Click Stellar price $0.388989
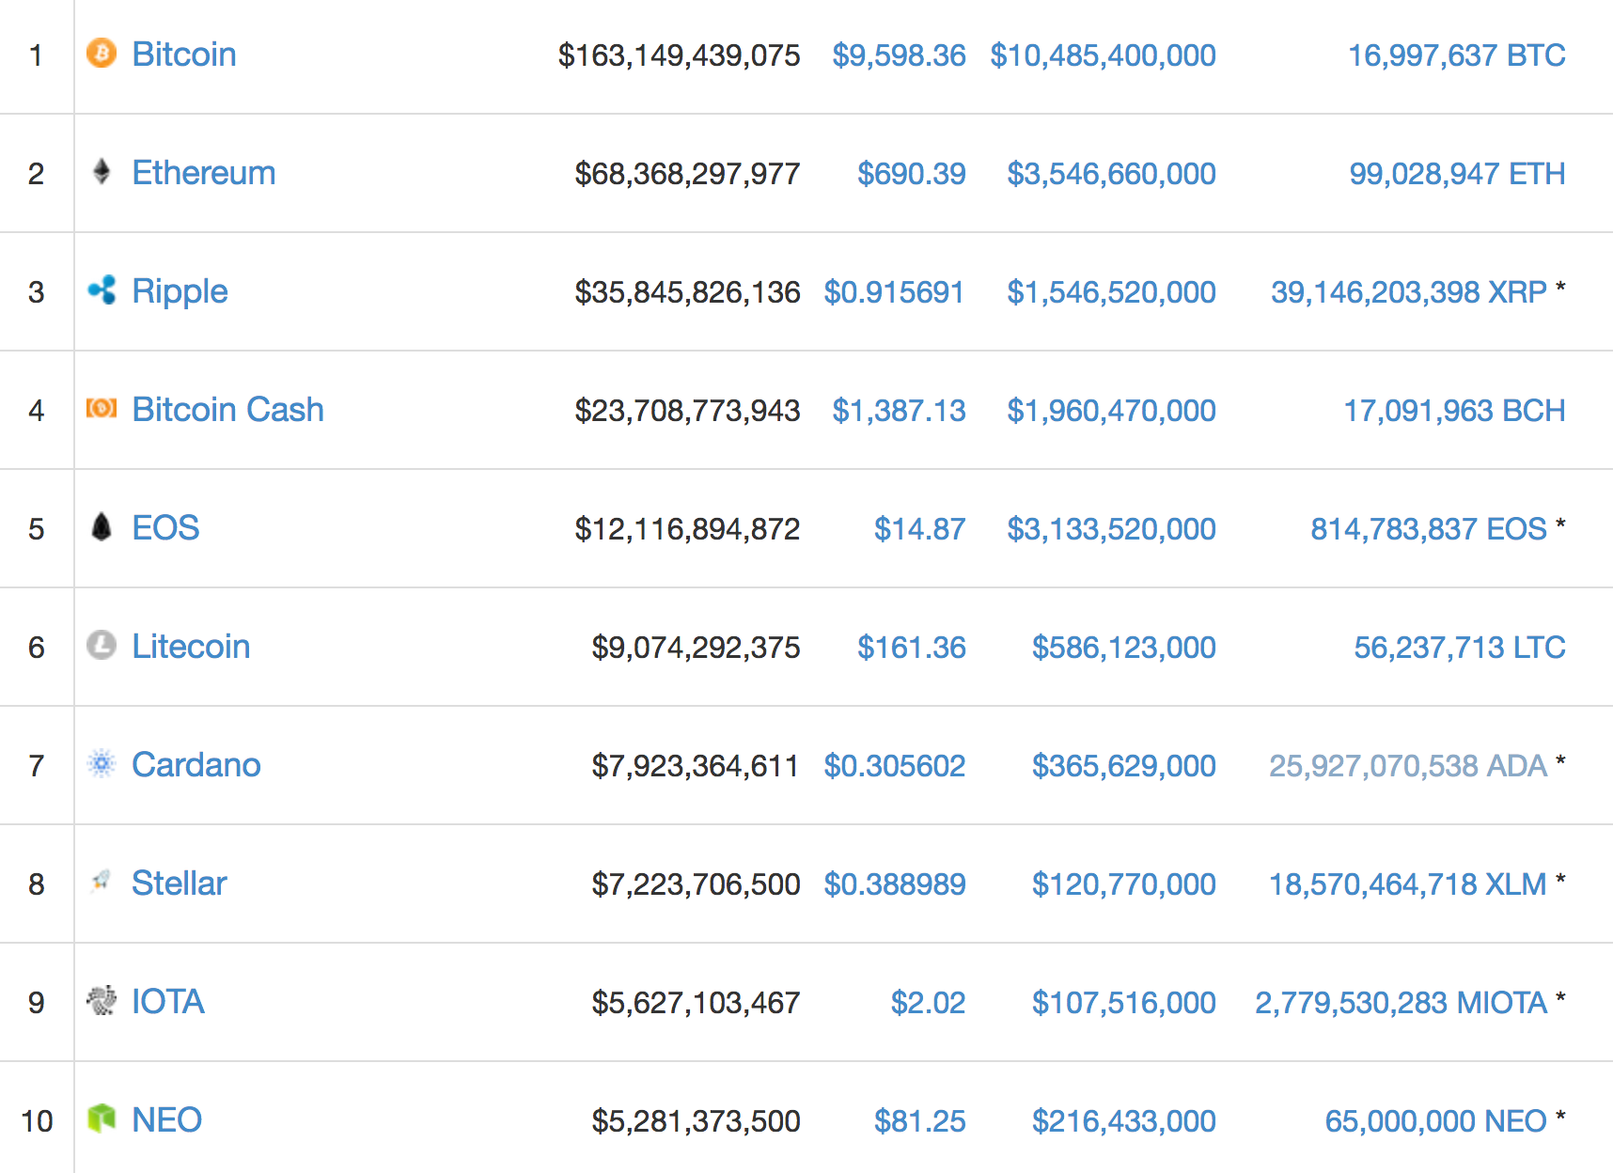The height and width of the screenshot is (1173, 1613). [x=895, y=884]
